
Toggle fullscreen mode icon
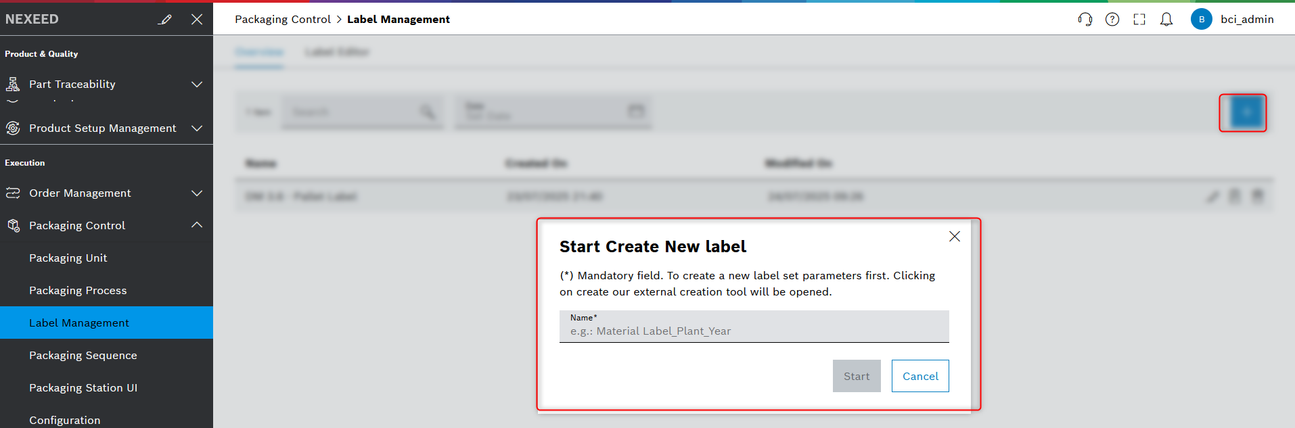click(x=1139, y=19)
